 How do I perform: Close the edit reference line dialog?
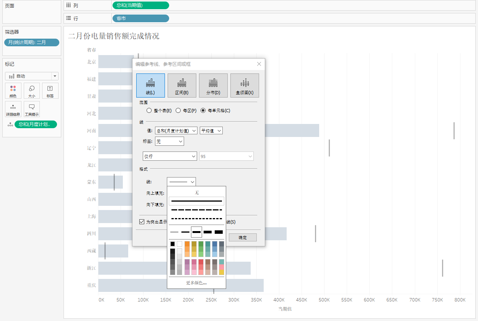click(259, 64)
